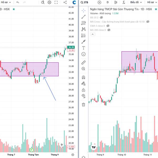158x158 pixels.
Task: Open the fx indicators menu
Action: [x=124, y=2]
